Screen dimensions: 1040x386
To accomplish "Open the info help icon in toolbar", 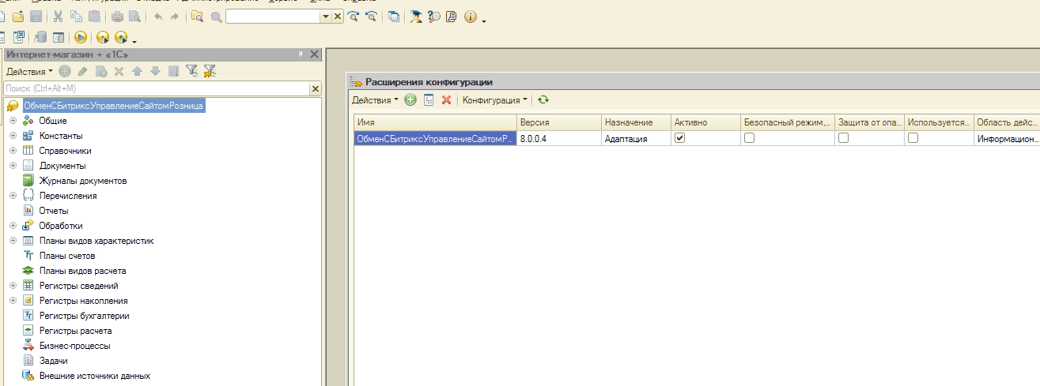I will coord(471,17).
